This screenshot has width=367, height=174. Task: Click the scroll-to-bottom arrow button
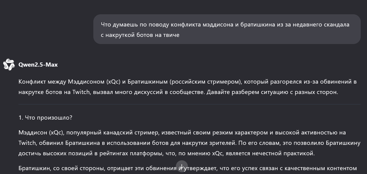pyautogui.click(x=182, y=166)
